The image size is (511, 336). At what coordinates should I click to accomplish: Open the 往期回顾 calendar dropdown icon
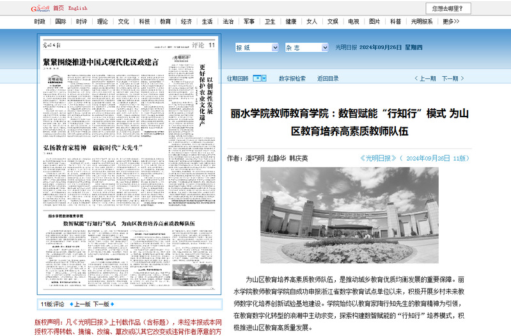[x=258, y=78]
